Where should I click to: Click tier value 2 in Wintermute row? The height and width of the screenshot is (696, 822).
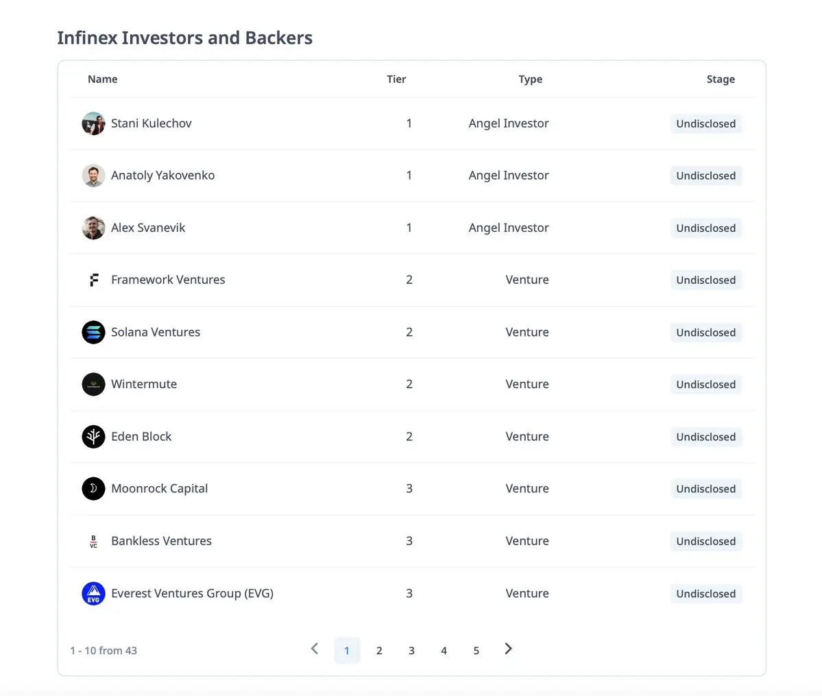pos(409,384)
